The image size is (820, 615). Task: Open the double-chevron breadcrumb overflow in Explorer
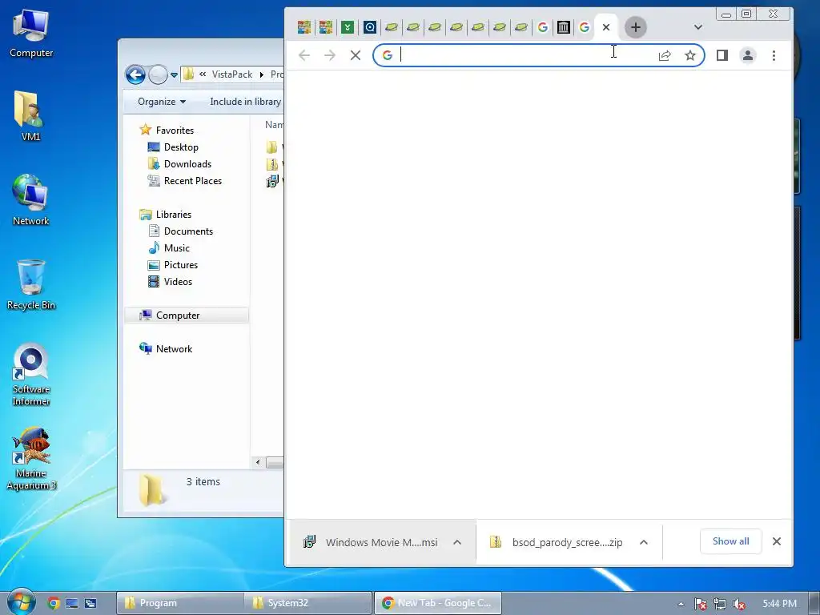(203, 74)
